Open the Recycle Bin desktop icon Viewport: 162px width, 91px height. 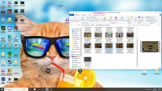pyautogui.click(x=3, y=20)
